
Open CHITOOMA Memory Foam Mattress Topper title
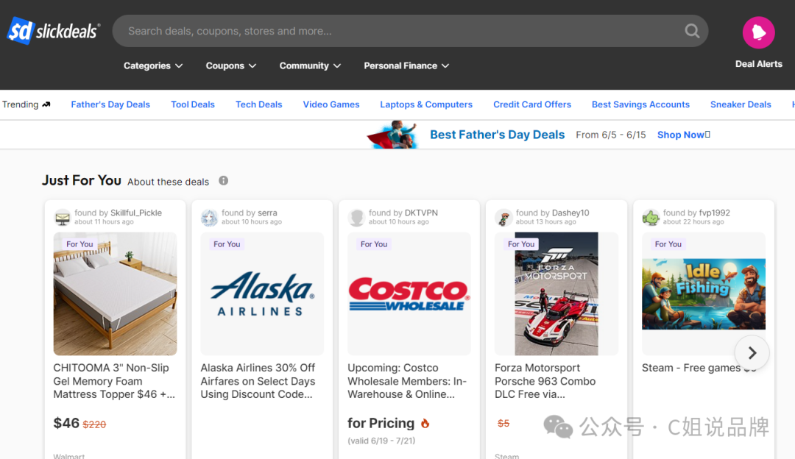click(114, 381)
